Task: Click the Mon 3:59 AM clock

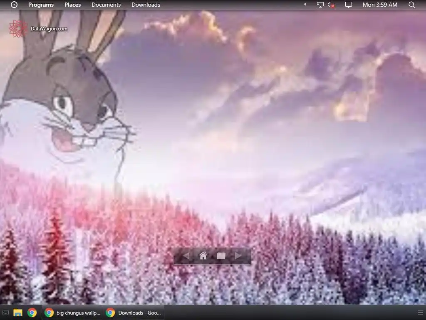Action: pyautogui.click(x=380, y=5)
